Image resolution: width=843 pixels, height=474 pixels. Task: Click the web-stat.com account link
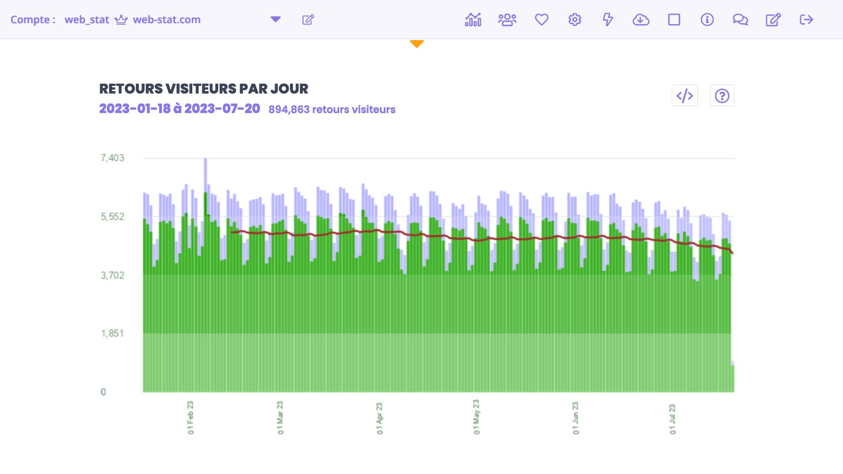click(166, 19)
